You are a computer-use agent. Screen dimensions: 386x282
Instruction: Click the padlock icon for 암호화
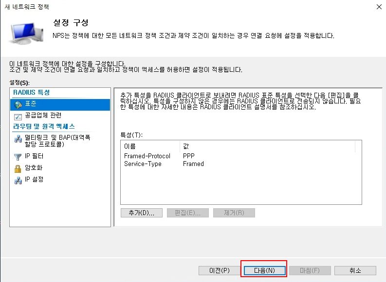pyautogui.click(x=18, y=168)
